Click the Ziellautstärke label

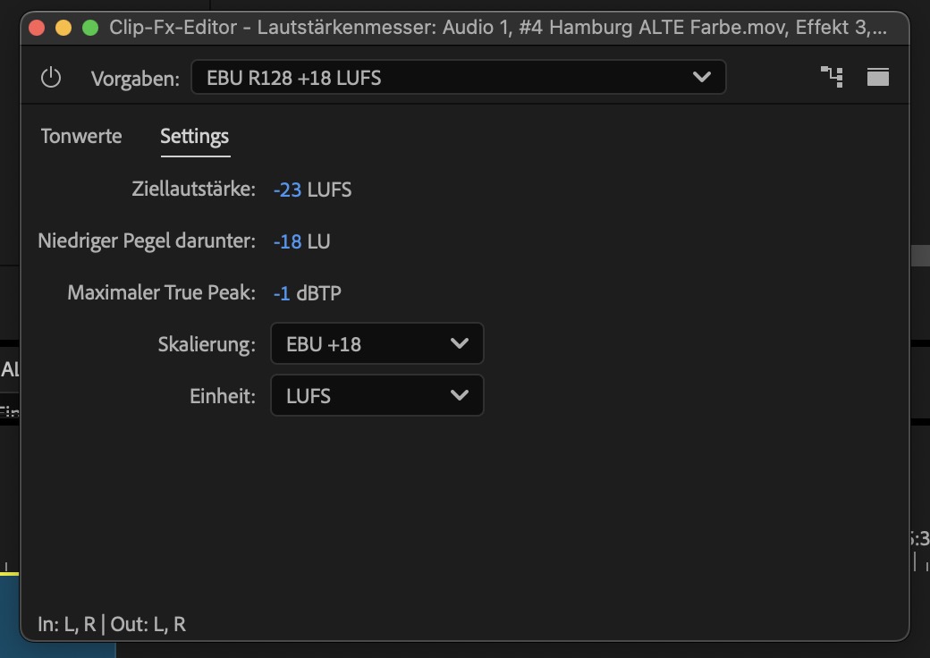[x=193, y=190]
